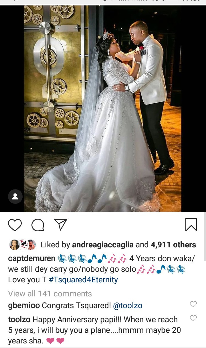Open toolzo's profile from comment

tap(19, 319)
